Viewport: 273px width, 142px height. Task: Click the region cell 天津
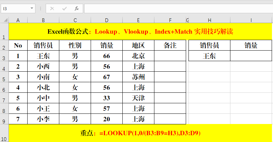[138, 98]
